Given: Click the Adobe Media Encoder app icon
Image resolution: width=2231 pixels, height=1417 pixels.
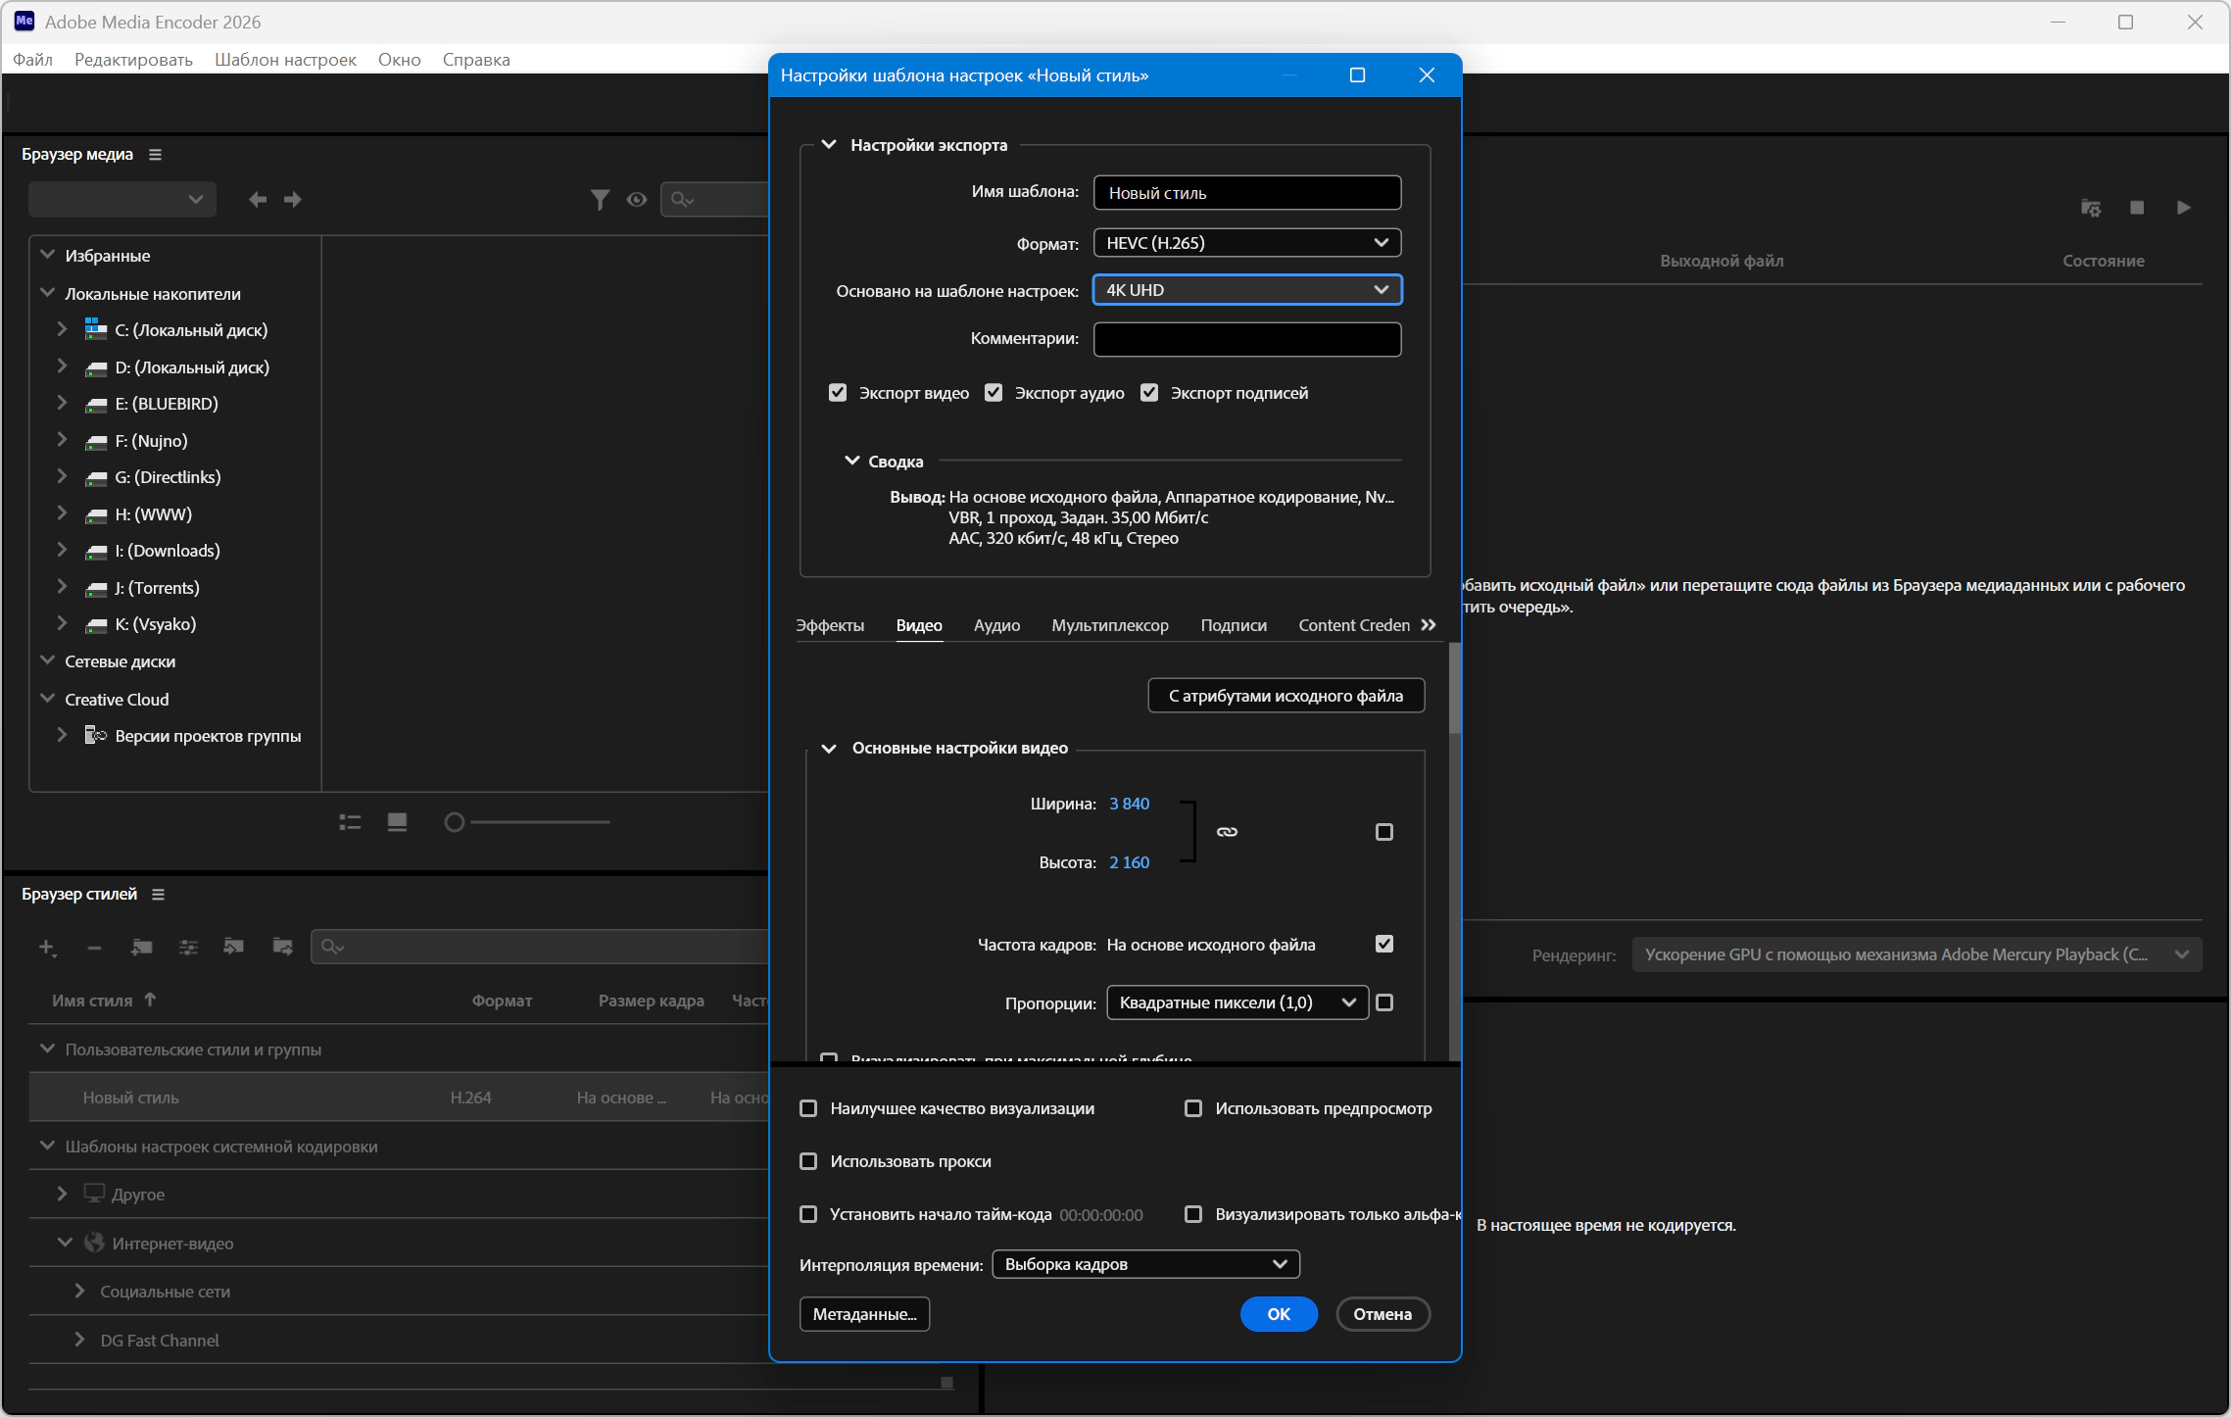Looking at the screenshot, I should pos(24,22).
